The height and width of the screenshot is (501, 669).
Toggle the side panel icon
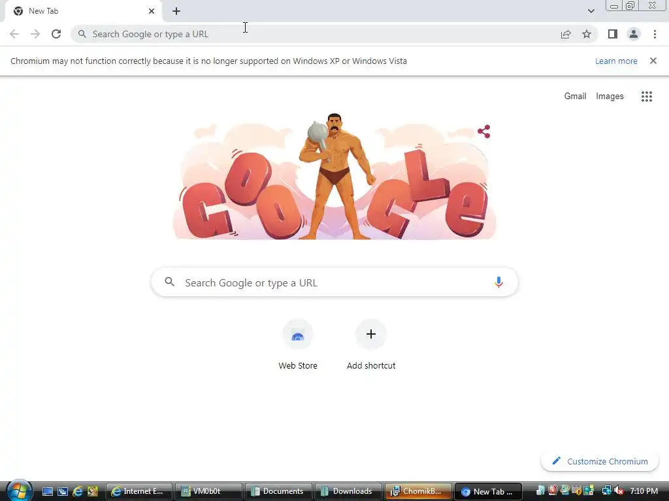pos(613,34)
